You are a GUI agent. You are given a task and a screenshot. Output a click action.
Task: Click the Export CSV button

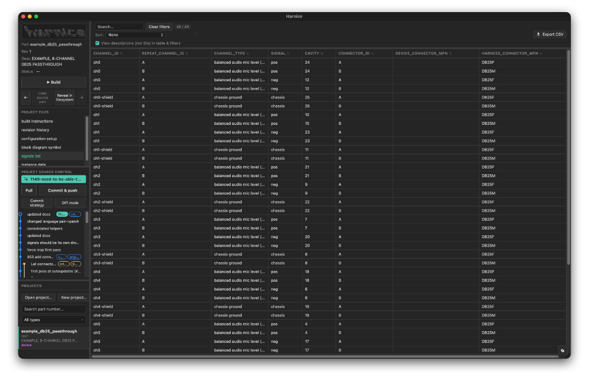click(550, 34)
